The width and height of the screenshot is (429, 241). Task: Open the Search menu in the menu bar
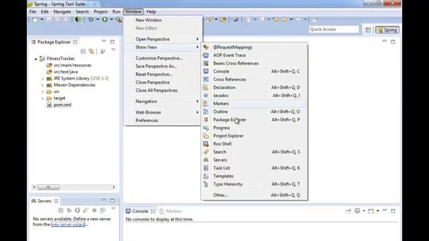[82, 12]
